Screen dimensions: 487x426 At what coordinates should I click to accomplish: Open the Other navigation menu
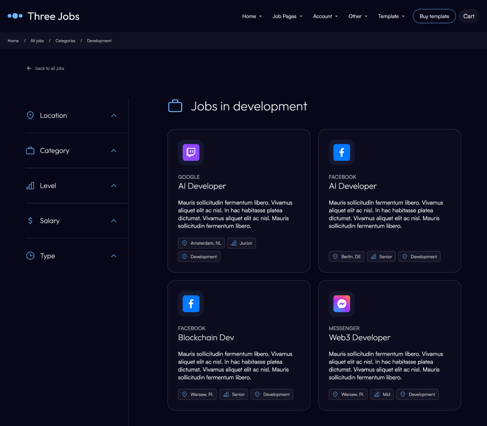[x=358, y=16]
